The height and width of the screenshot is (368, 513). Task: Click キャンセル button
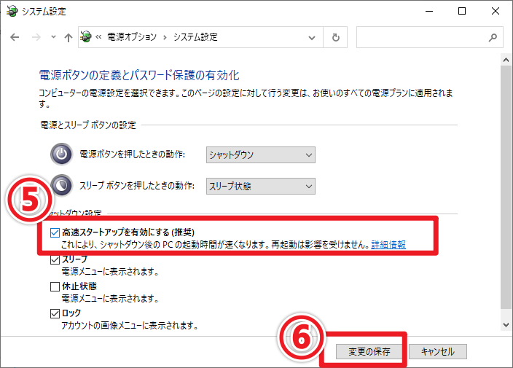click(437, 351)
